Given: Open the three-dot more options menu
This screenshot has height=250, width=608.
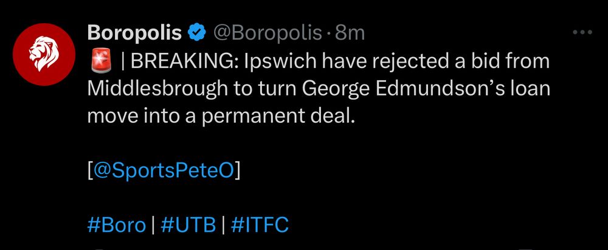Looking at the screenshot, I should coord(582,32).
